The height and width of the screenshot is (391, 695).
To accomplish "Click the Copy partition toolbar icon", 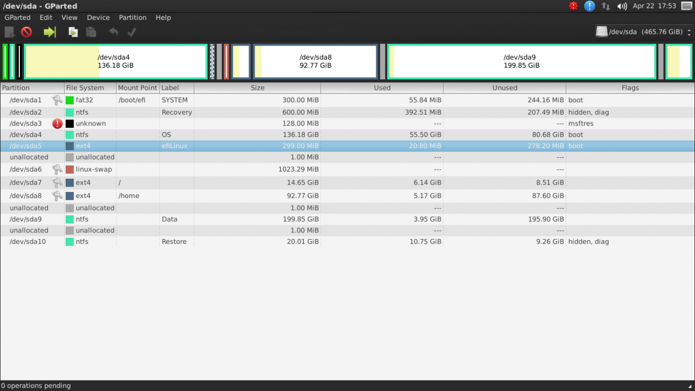I will 73,32.
